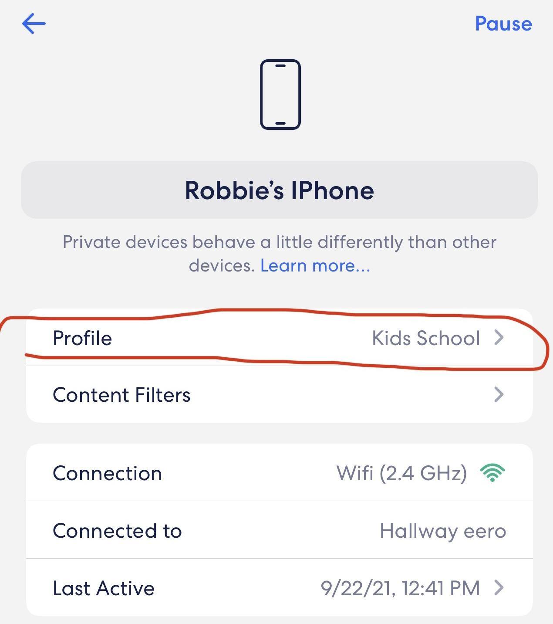Tap the chevron beside Kids School

[499, 338]
